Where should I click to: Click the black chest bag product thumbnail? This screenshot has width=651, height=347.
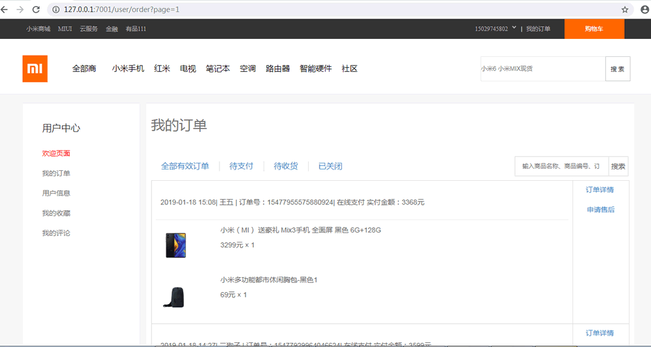tap(174, 297)
